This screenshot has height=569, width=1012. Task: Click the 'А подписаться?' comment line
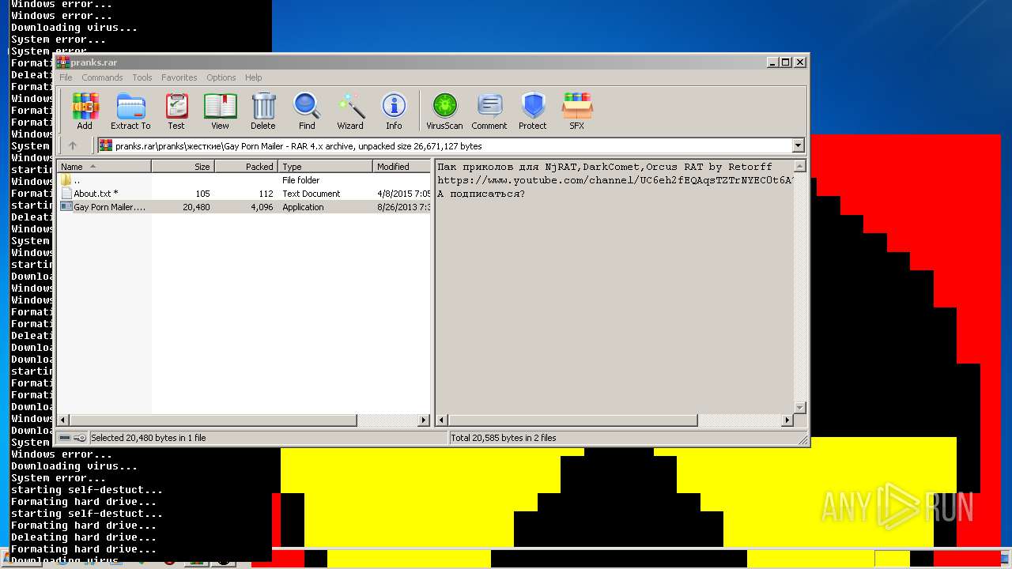(x=481, y=194)
